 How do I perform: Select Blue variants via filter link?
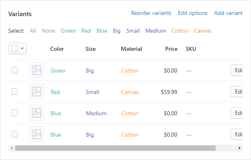pos(102,31)
